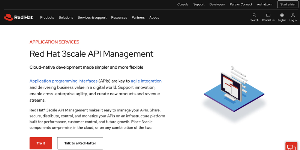Click the Start a trial button
The height and width of the screenshot is (150, 300).
(x=288, y=4)
